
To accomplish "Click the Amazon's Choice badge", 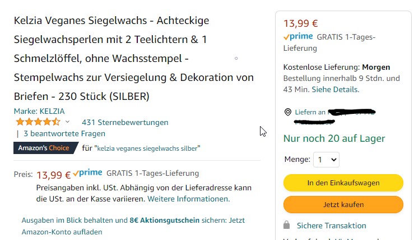I will tap(44, 148).
